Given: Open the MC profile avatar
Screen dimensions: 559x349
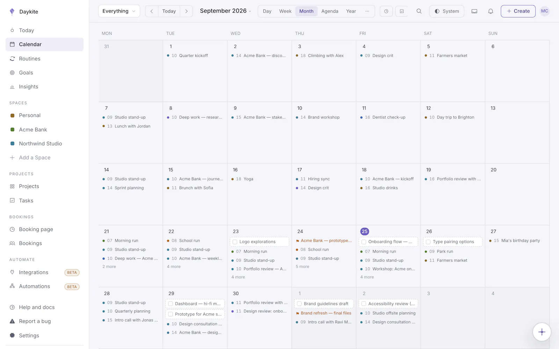Looking at the screenshot, I should 544,11.
